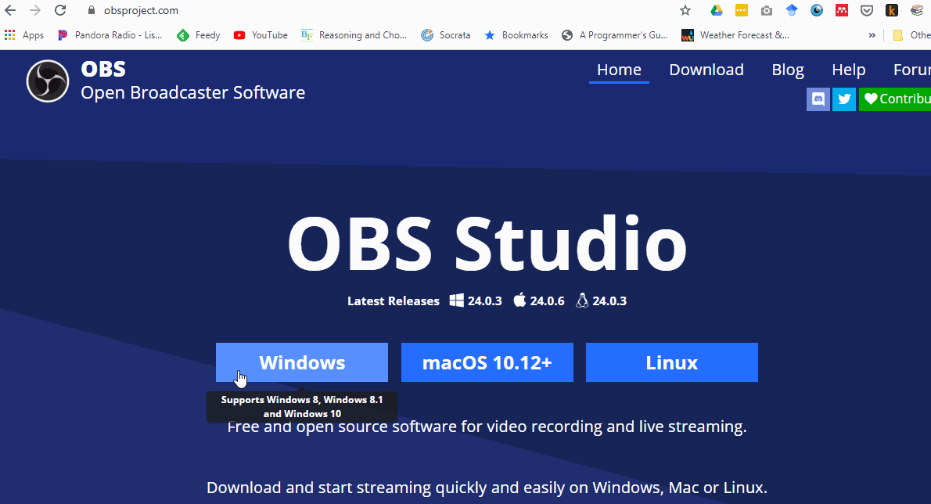Viewport: 931px width, 504px height.
Task: Open the Blog page from navigation
Action: coord(787,70)
